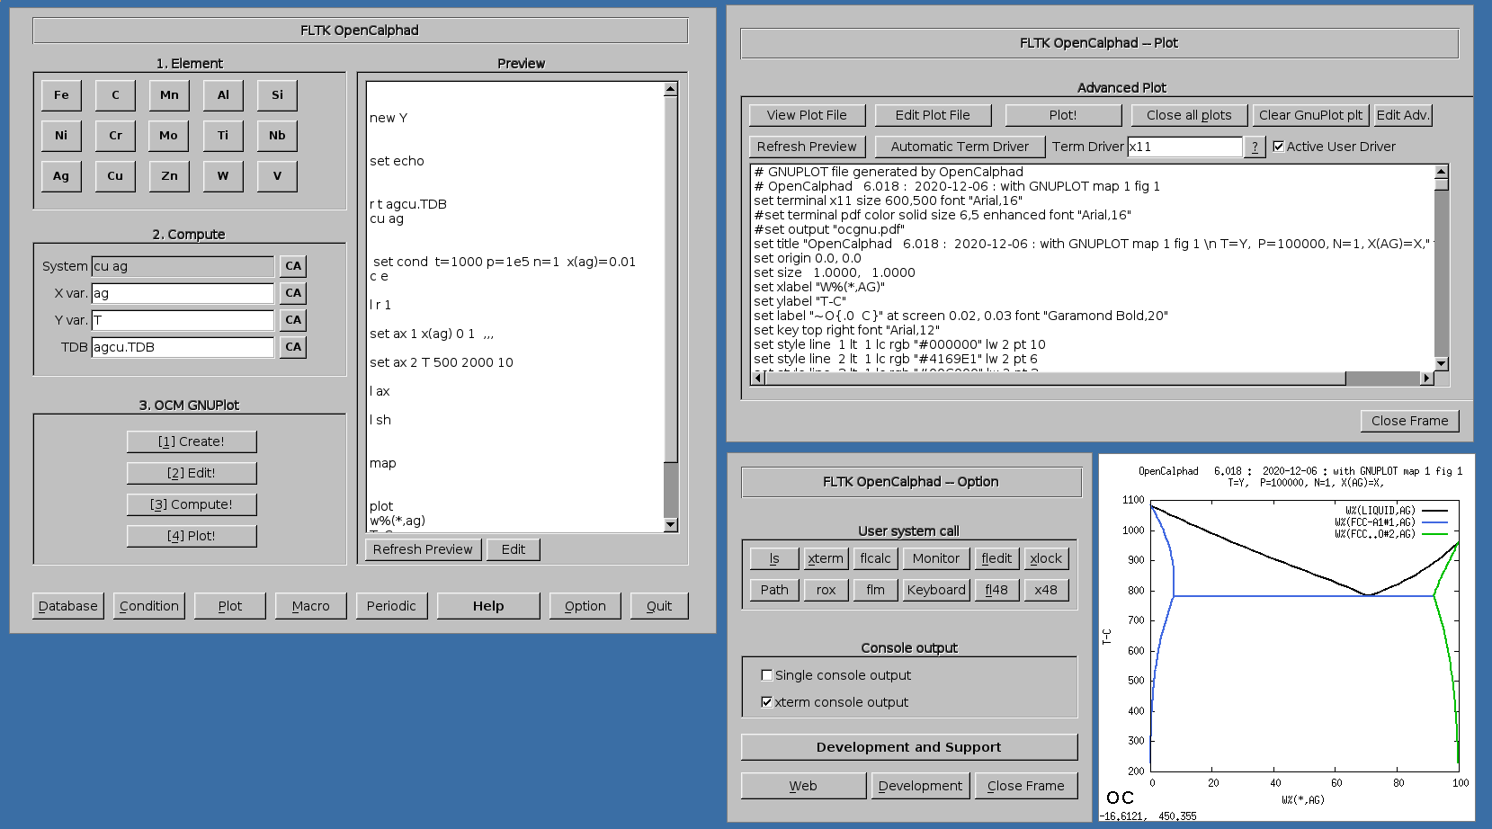Click View Plot File button
1492x829 pixels.
pyautogui.click(x=808, y=115)
